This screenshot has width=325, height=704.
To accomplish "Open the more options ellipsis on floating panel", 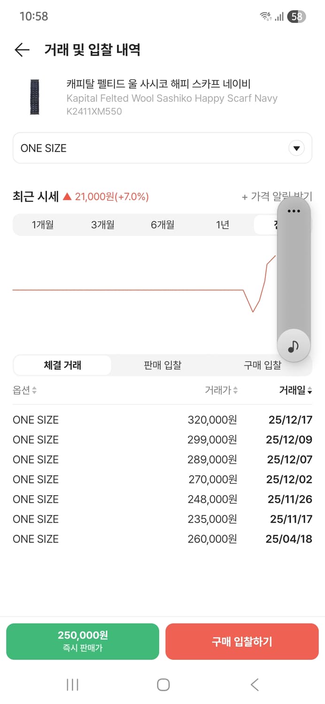I will point(293,211).
